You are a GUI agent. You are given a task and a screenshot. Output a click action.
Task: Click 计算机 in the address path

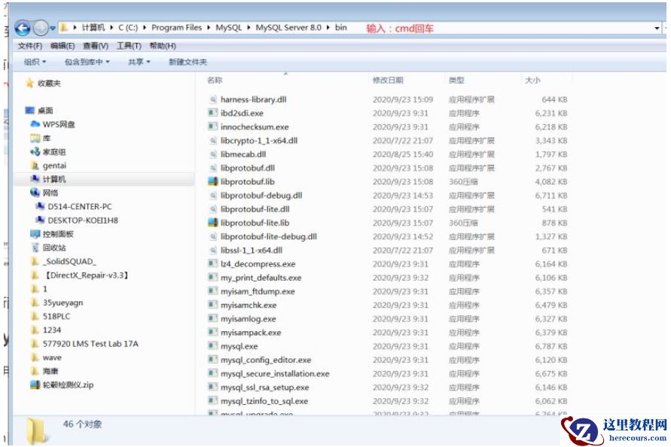click(93, 28)
